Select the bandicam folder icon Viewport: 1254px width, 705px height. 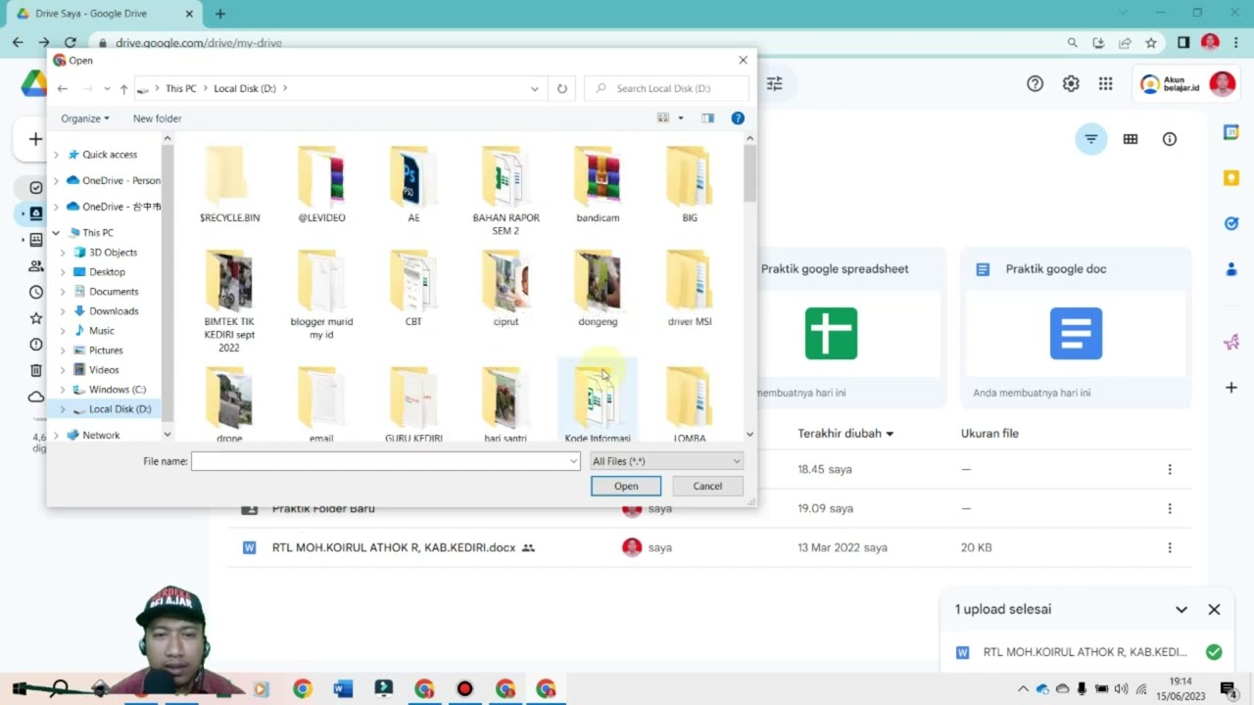(598, 177)
